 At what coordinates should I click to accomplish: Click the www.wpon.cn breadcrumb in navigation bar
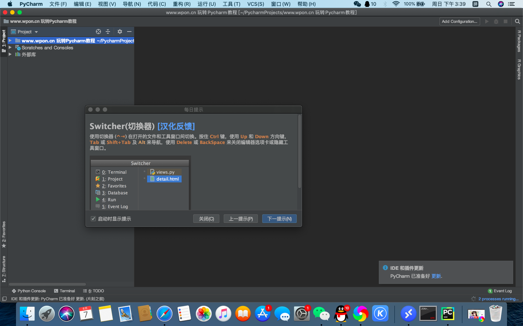pos(40,21)
